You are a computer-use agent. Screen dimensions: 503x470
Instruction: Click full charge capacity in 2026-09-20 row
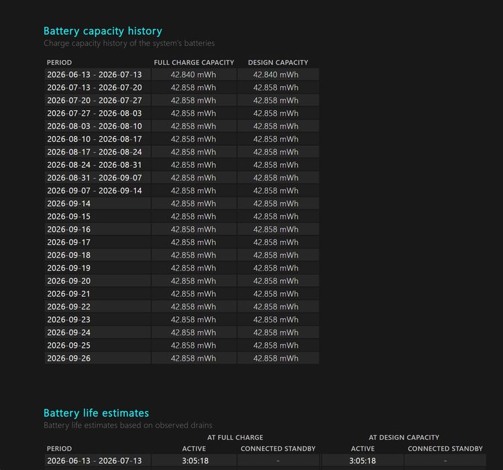click(x=193, y=281)
